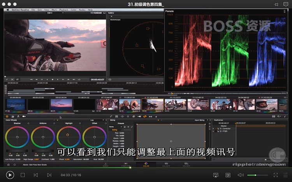292x182 pixels.
Task: Expand the PTZR keyframe track
Action: [214, 131]
